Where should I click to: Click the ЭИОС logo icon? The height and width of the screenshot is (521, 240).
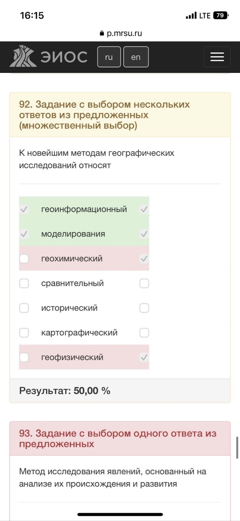[x=23, y=57]
